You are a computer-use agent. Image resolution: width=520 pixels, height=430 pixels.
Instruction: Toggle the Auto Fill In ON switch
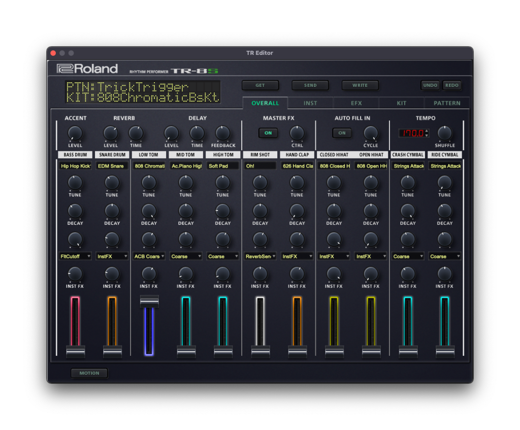point(342,133)
